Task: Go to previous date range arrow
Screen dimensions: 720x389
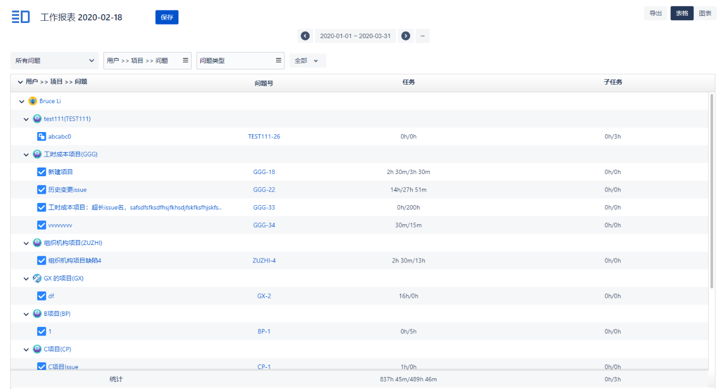Action: click(305, 36)
